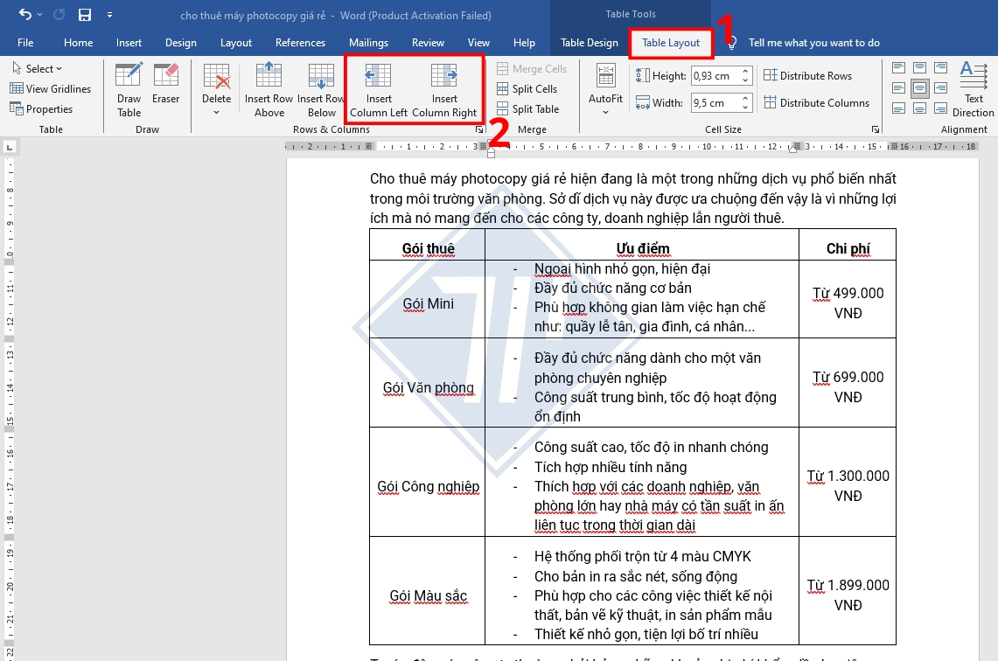998x661 pixels.
Task: Open the undo history dropdown arrow
Action: coord(40,15)
